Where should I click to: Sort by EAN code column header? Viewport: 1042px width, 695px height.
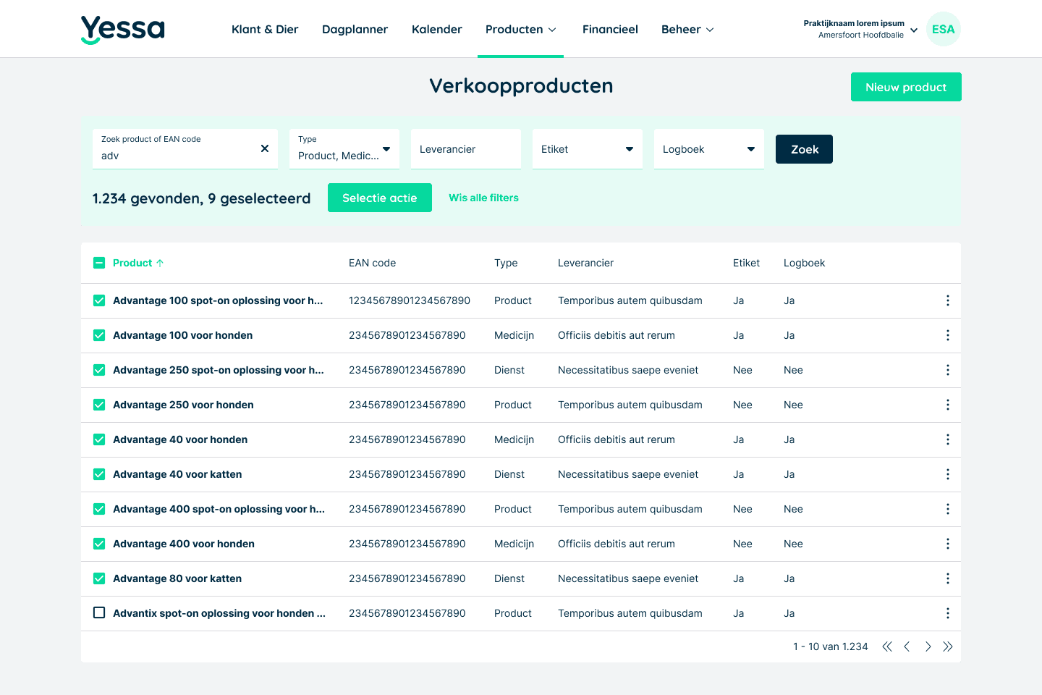372,263
